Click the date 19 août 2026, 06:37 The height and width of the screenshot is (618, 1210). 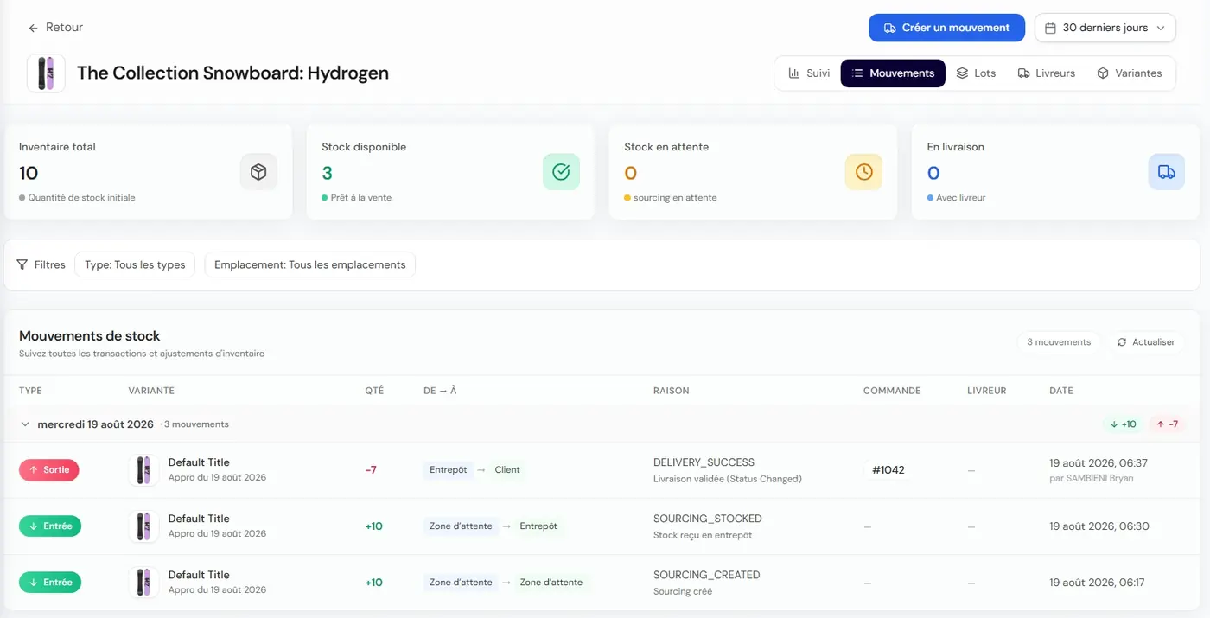tap(1099, 463)
